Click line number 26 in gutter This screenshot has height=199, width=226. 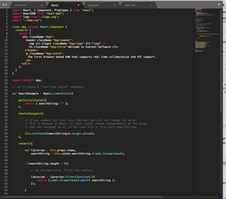point(6,93)
